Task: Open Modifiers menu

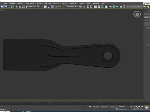Action: pos(12,3)
